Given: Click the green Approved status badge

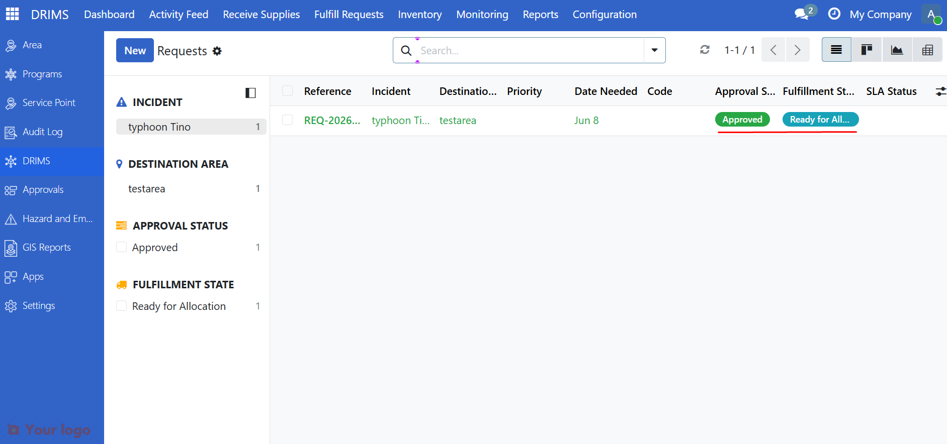Looking at the screenshot, I should (742, 120).
